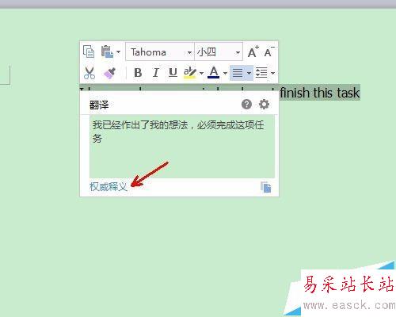Viewport: 396px width, 317px height.
Task: Open translation settings gear icon
Action: point(264,105)
